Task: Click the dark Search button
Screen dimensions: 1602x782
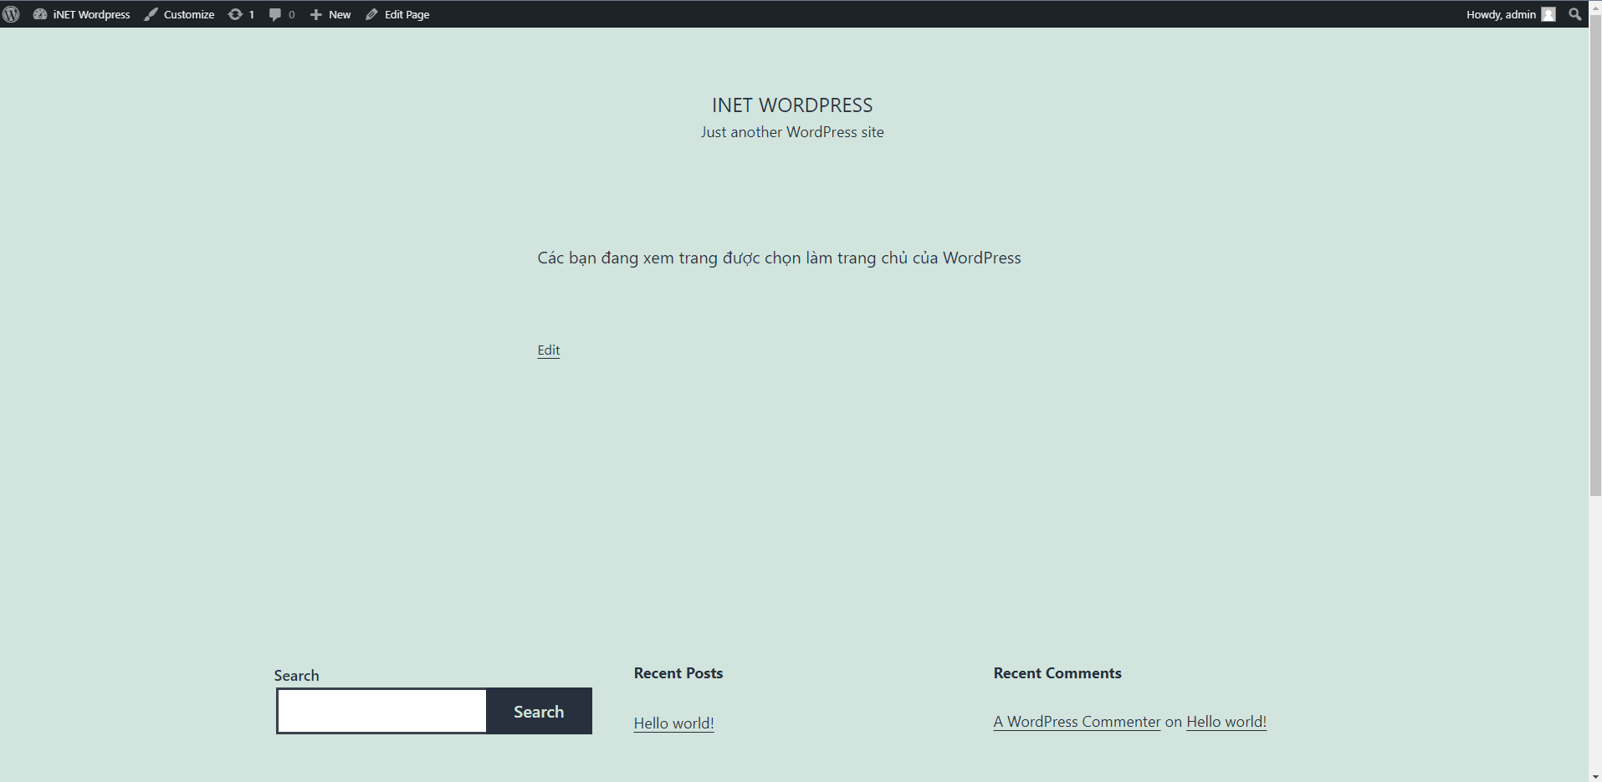Action: click(539, 712)
